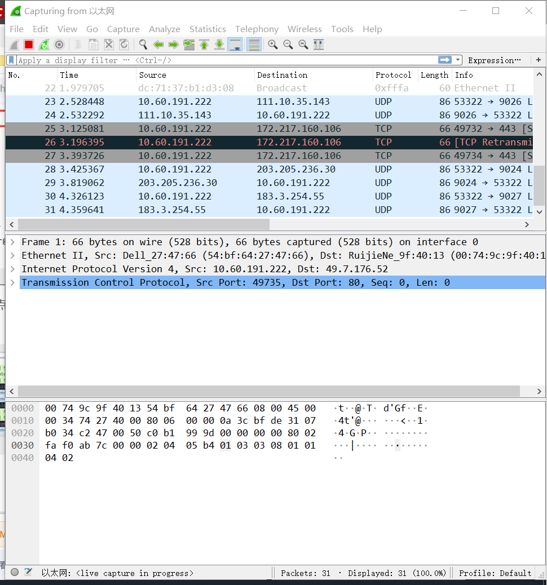Screen dimensions: 547x585
Task: Open the File menu
Action: [17, 29]
